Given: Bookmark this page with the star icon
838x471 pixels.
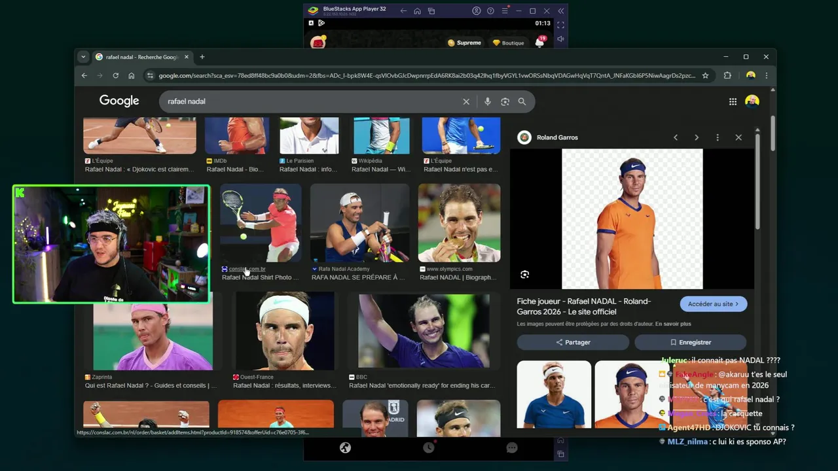Looking at the screenshot, I should click(x=705, y=75).
